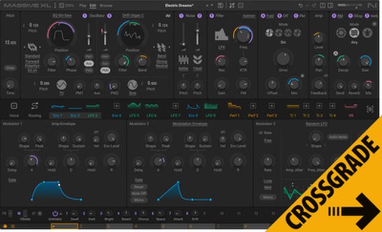
Task: Open the Loop mode dropdown in Modulator 3
Action: [x=268, y=181]
